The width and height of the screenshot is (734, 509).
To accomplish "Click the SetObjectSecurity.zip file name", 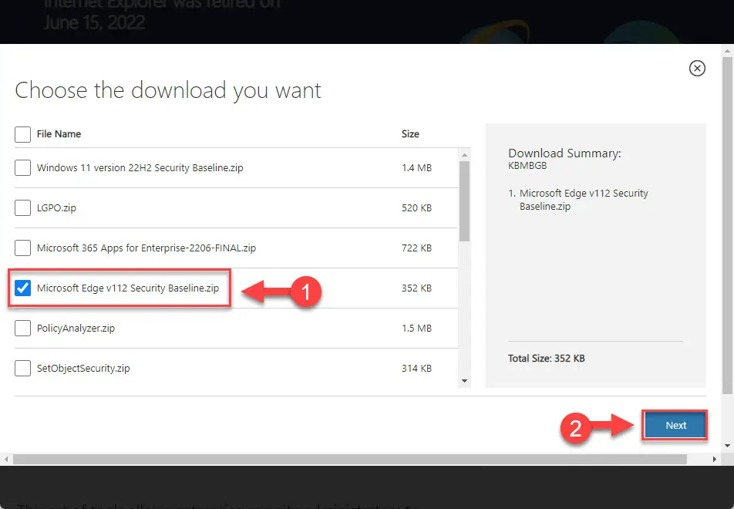I will [x=83, y=369].
